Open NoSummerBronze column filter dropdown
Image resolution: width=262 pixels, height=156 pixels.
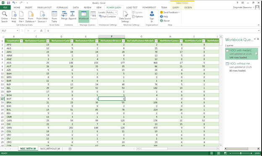(123, 41)
